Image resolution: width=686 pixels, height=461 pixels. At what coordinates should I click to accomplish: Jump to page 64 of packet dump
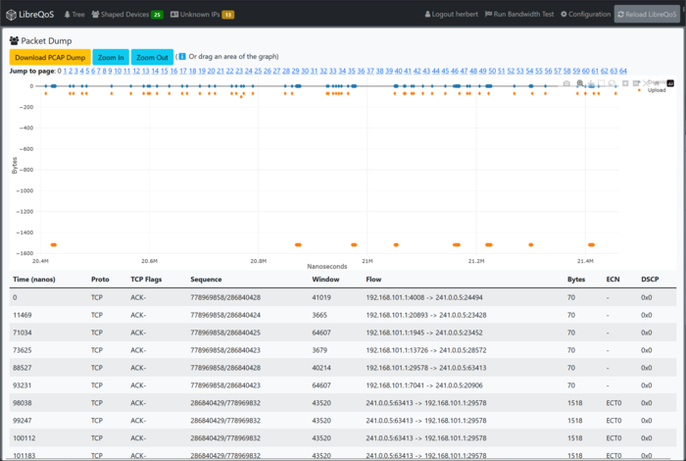[622, 71]
